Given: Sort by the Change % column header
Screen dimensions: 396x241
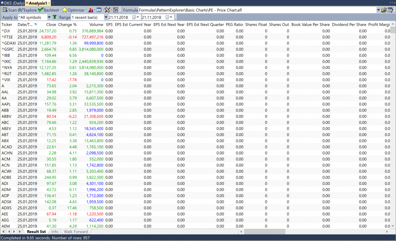Looking at the screenshot, I should point(67,25).
